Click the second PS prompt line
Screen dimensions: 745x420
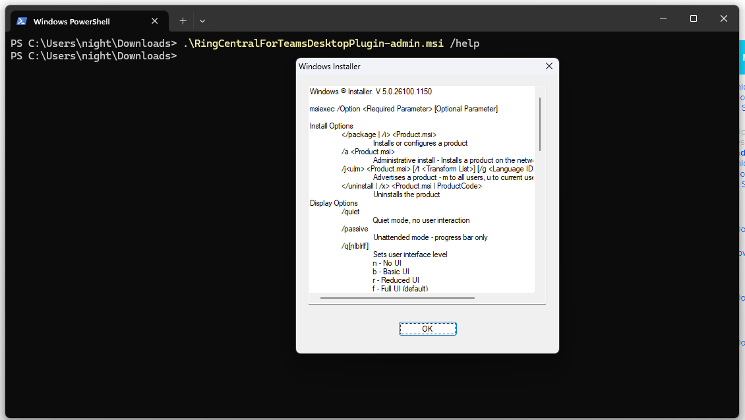pyautogui.click(x=94, y=56)
